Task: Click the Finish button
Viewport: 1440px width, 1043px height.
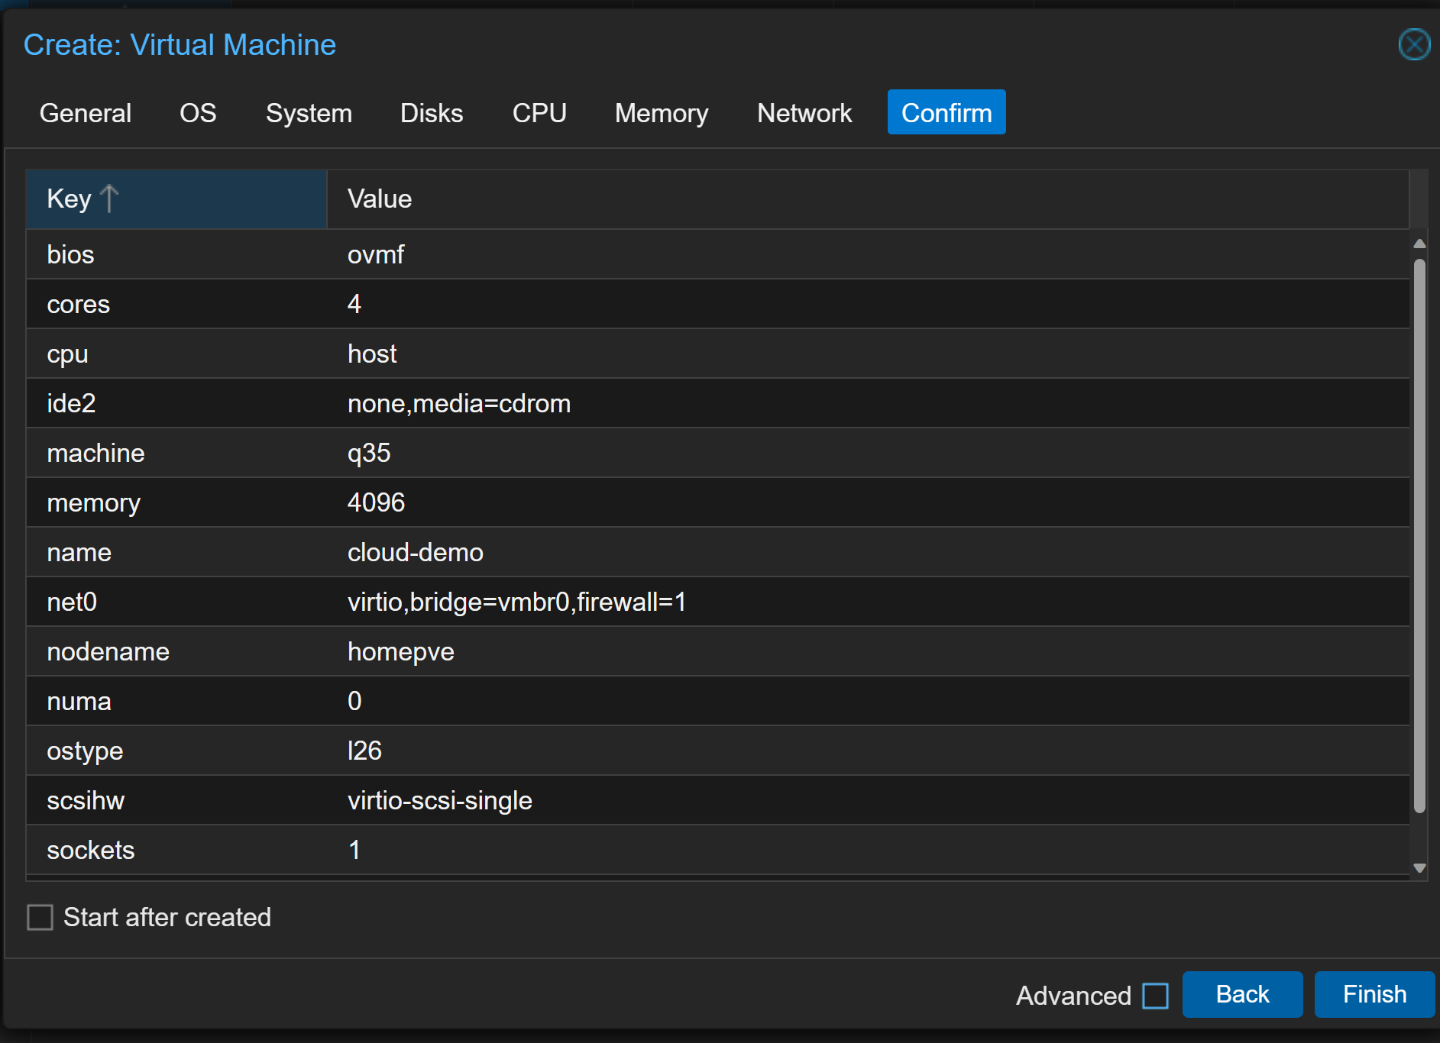Action: coord(1374,994)
